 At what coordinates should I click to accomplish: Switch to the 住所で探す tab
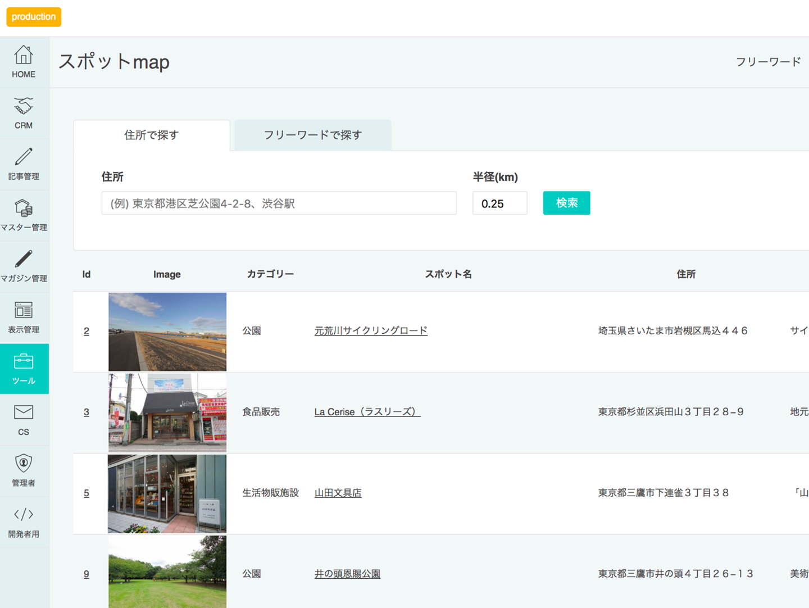click(152, 135)
